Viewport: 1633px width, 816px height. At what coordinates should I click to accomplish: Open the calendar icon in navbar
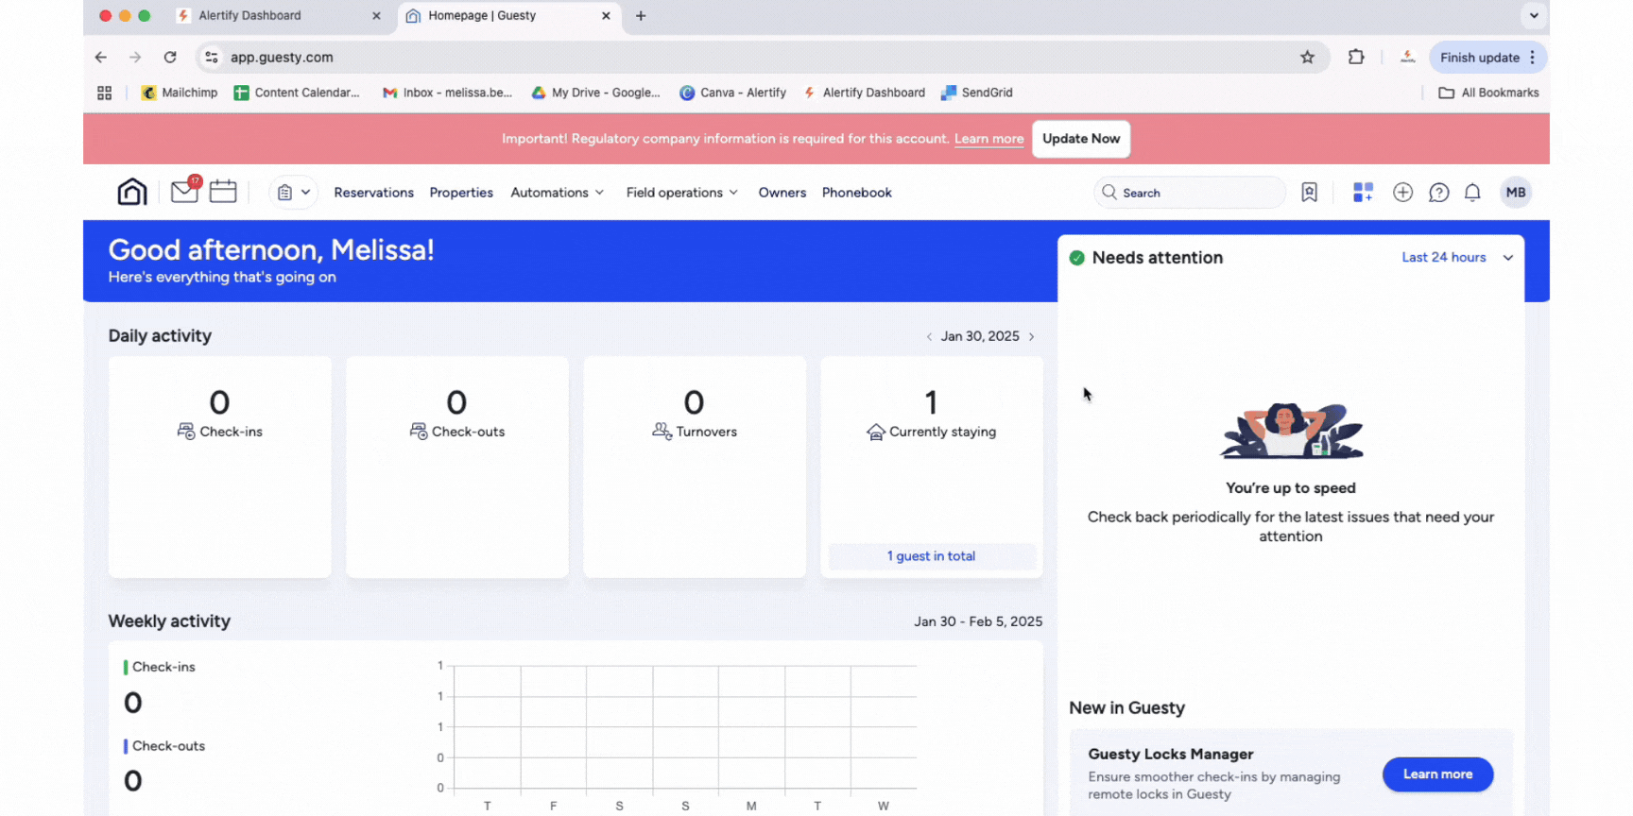223,192
